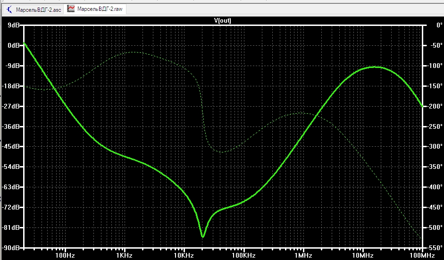Screen dimensions: 444x260
Task: Click the -45dB magnitude axis label
Action: pyautogui.click(x=11, y=146)
